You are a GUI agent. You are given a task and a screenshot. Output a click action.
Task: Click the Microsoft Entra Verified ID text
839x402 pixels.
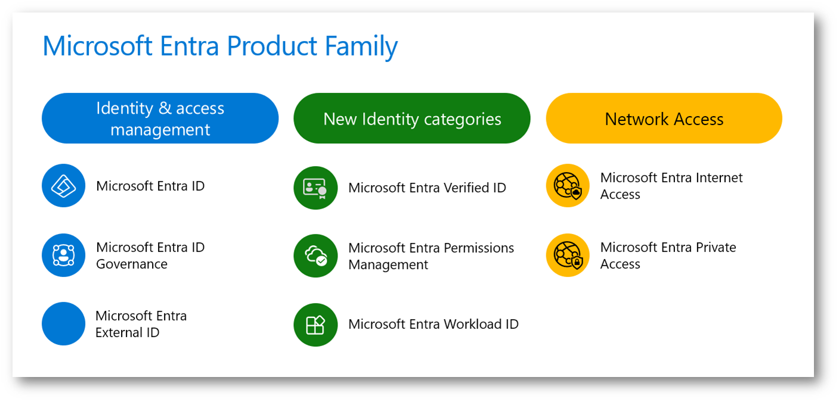pos(427,188)
